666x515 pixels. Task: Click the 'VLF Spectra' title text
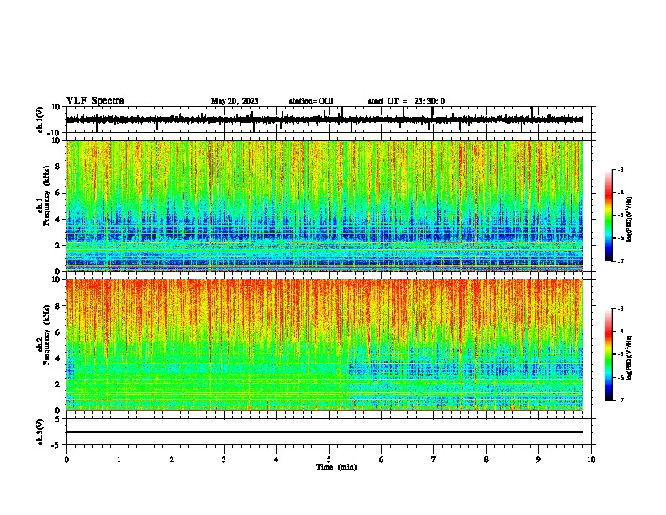pos(95,101)
